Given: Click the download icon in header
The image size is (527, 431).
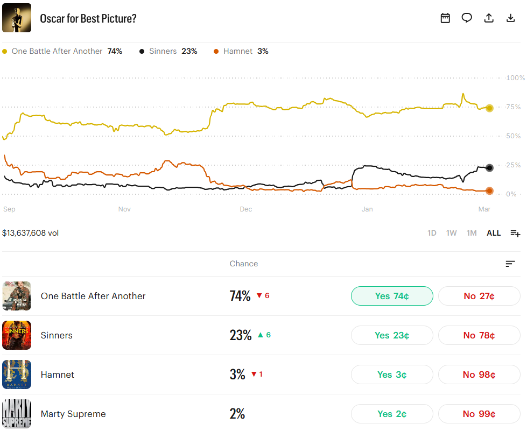Looking at the screenshot, I should 511,18.
